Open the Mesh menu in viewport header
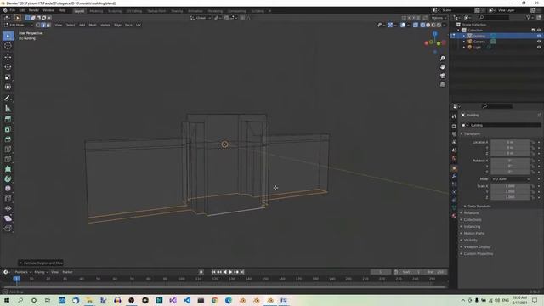Viewport: 544px width, 306px height. point(93,25)
